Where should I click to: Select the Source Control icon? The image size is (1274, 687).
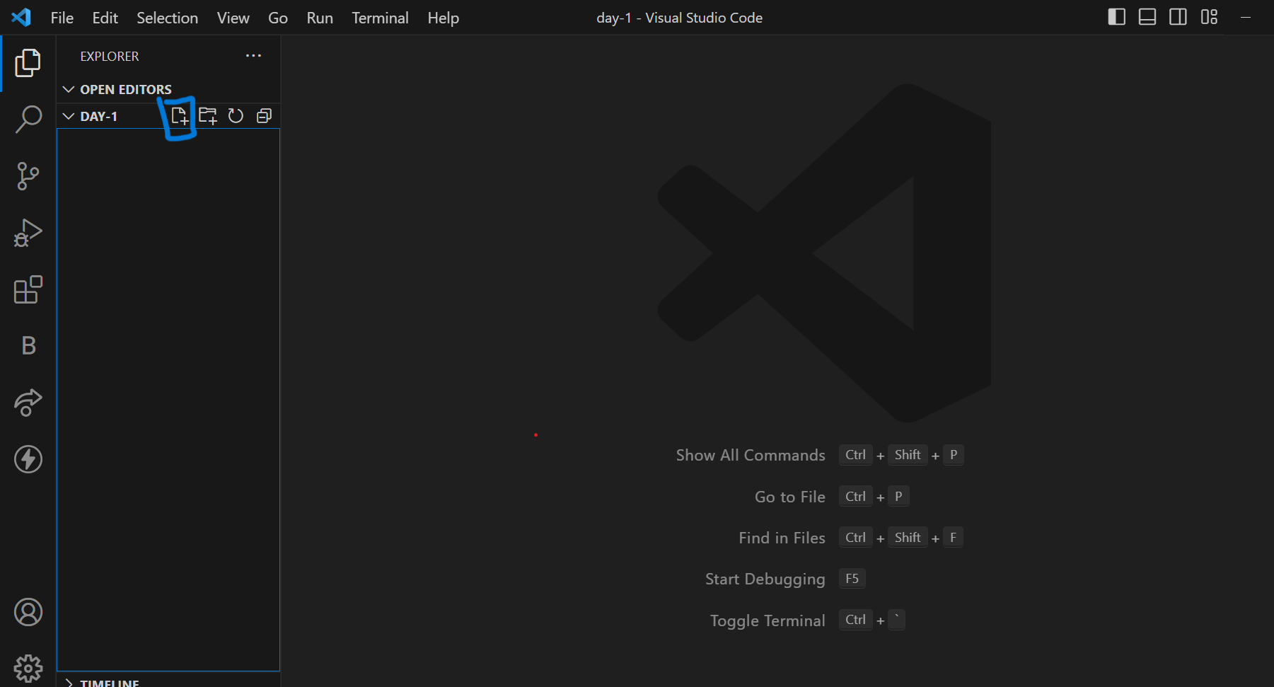[28, 175]
